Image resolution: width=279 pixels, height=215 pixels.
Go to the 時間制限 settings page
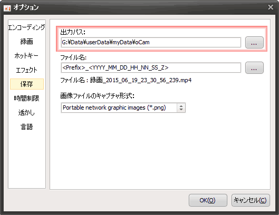27,98
